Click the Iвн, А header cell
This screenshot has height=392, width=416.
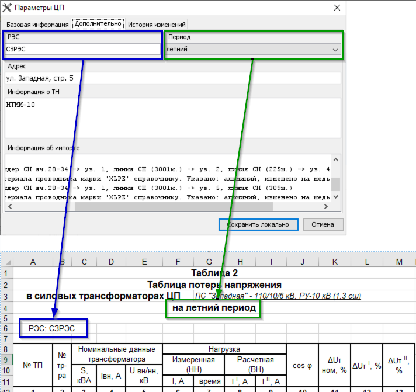point(111,375)
